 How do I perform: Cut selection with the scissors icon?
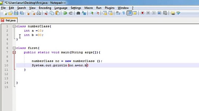pyautogui.click(x=46, y=13)
